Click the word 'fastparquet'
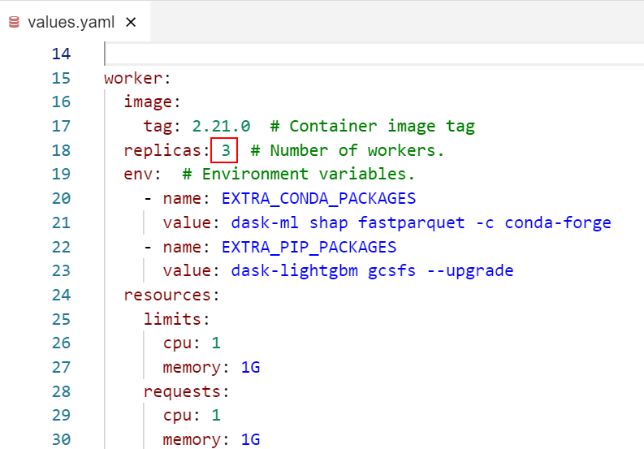The width and height of the screenshot is (644, 449). tap(412, 222)
